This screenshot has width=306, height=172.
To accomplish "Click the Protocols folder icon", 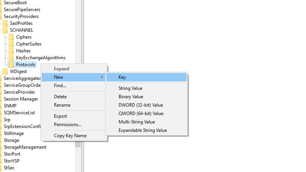I will tap(11, 65).
